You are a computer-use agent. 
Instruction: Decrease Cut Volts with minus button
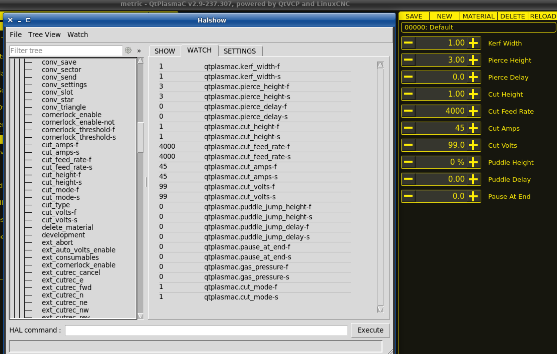408,145
